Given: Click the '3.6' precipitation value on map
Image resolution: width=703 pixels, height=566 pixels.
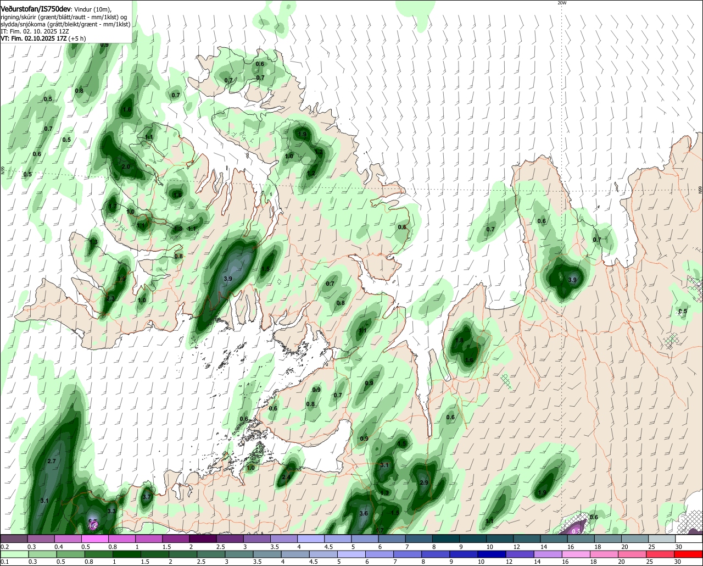Looking at the screenshot, I should point(363,513).
